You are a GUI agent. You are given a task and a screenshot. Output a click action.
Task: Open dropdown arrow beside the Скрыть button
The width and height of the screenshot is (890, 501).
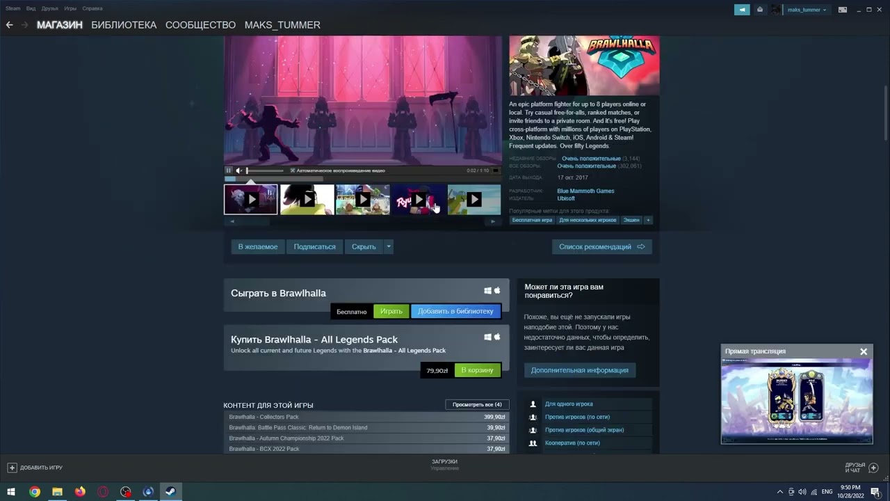pyautogui.click(x=389, y=246)
